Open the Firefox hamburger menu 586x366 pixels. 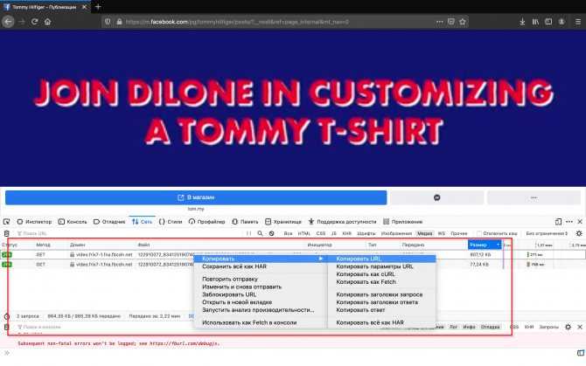pyautogui.click(x=578, y=22)
